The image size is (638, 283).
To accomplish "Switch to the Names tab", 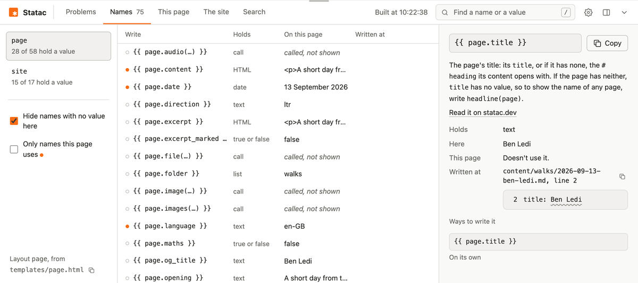I will (127, 12).
